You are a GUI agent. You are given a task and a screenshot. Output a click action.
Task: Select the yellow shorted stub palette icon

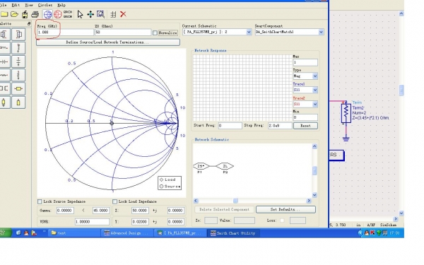coord(4,102)
